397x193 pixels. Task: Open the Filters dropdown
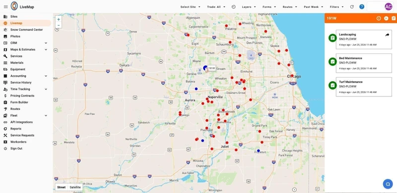click(x=337, y=7)
